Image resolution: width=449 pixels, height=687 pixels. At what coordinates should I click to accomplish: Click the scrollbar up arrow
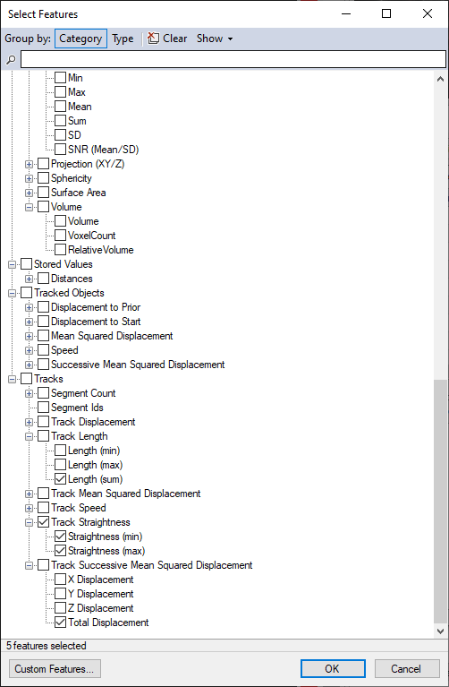point(440,80)
